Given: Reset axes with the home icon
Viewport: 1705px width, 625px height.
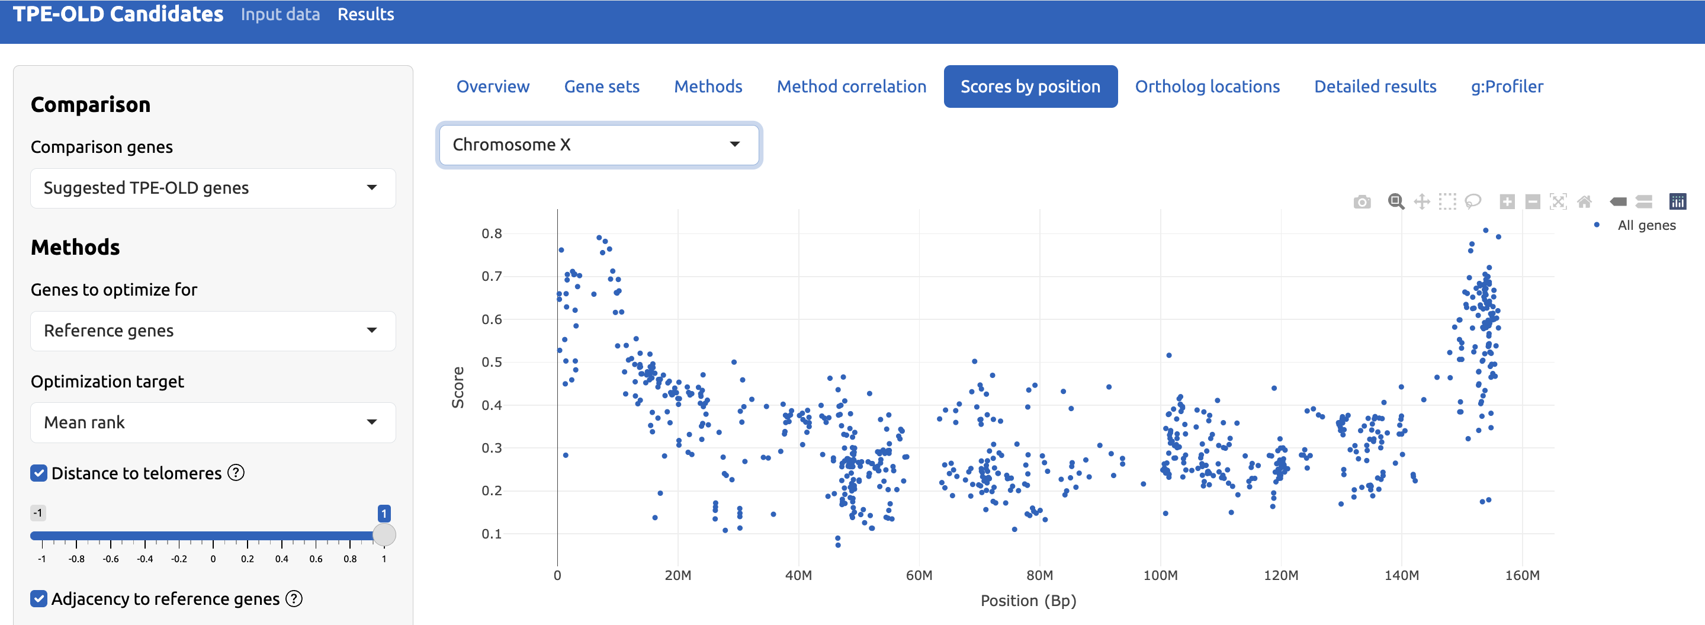Looking at the screenshot, I should 1584,202.
